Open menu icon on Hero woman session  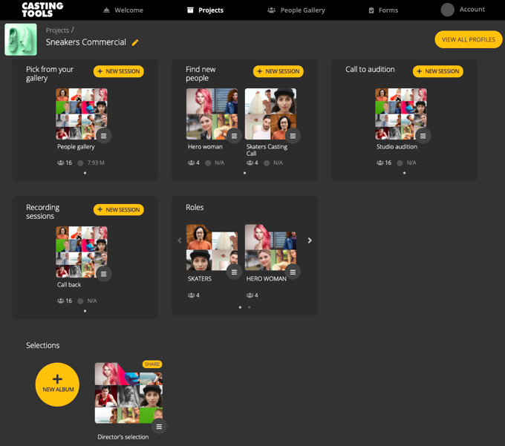(x=234, y=136)
